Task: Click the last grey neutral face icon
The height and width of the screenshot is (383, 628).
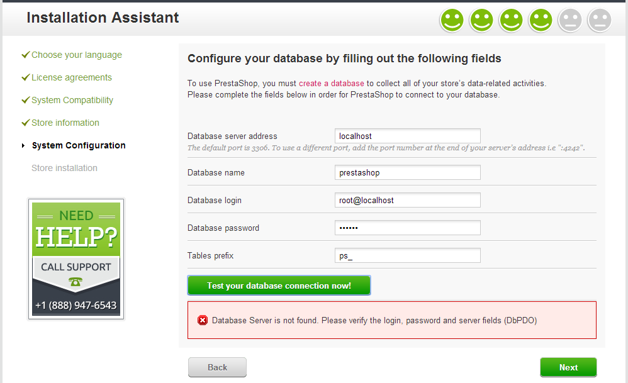Action: coord(600,19)
